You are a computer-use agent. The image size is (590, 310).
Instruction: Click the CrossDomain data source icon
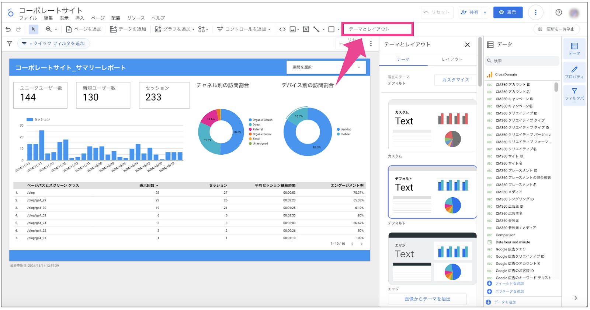tap(489, 75)
